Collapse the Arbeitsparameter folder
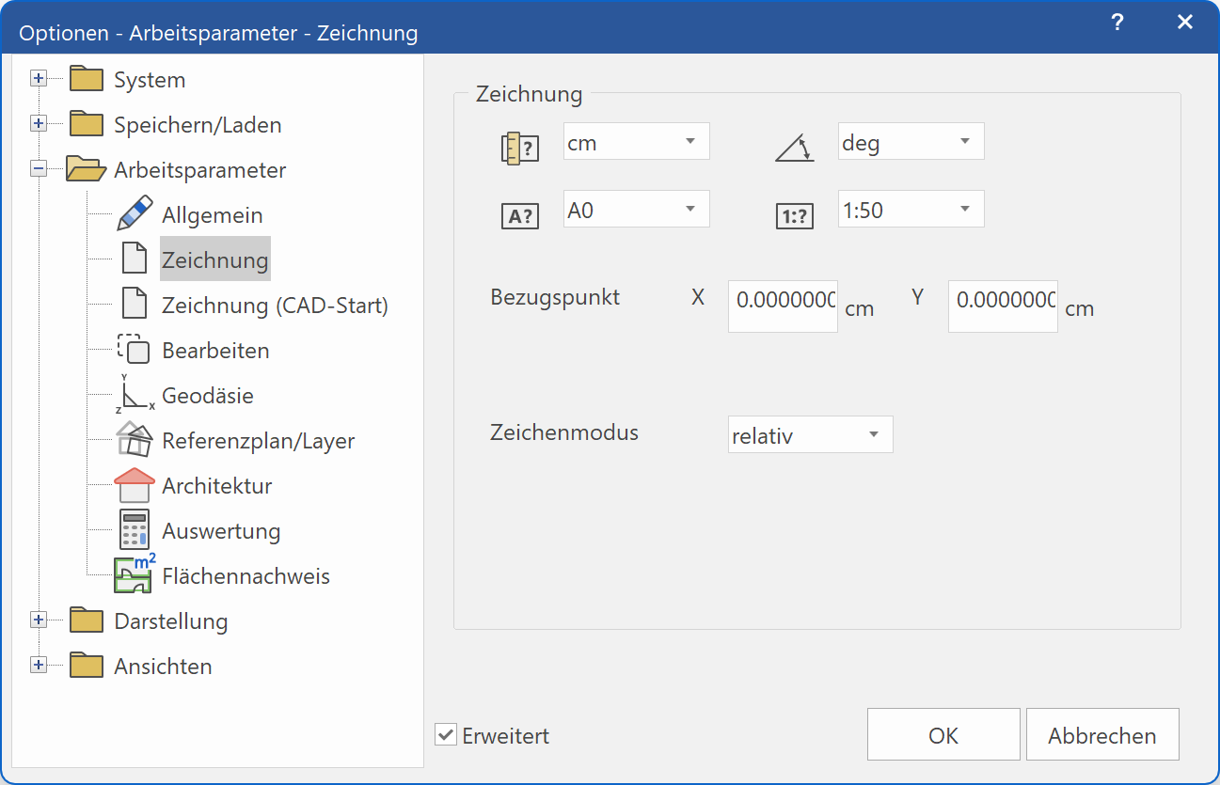 [39, 169]
